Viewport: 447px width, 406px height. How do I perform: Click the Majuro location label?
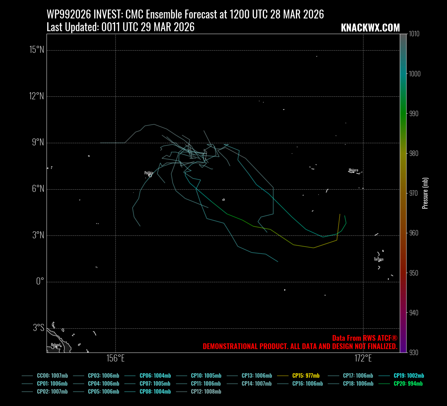point(353,170)
